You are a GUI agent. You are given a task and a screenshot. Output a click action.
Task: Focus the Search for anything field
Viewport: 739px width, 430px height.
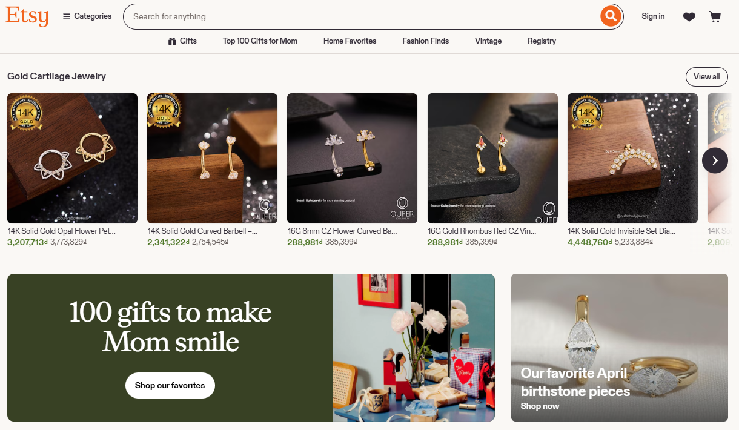(x=363, y=16)
